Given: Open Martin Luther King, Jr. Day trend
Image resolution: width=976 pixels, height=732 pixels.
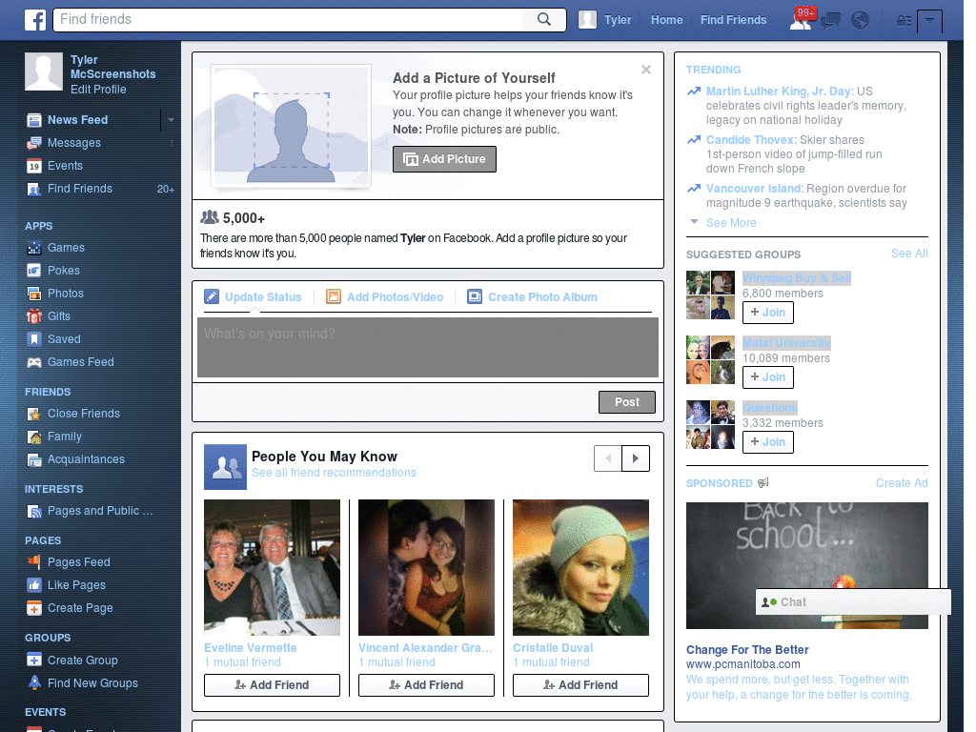Looking at the screenshot, I should pos(780,91).
